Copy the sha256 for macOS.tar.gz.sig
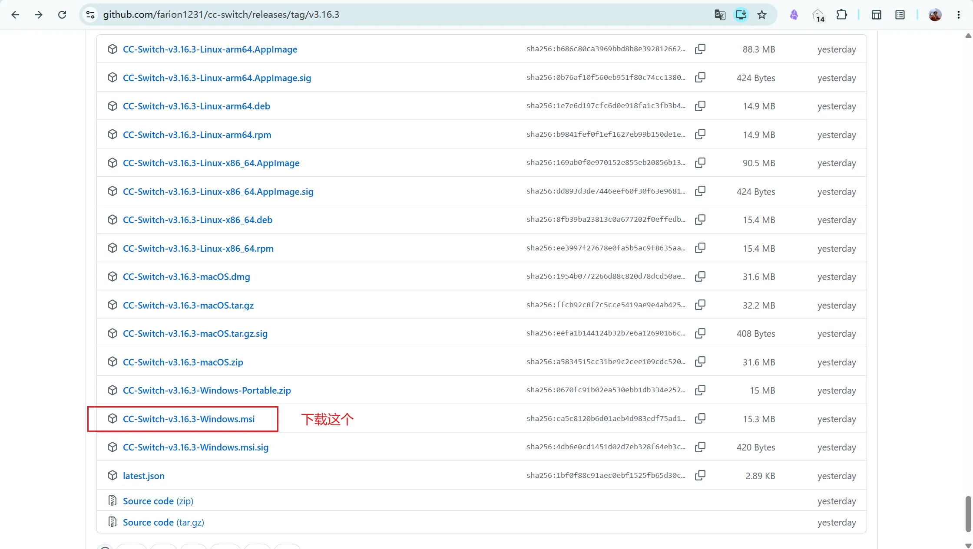Screen dimensions: 973x549 point(700,333)
